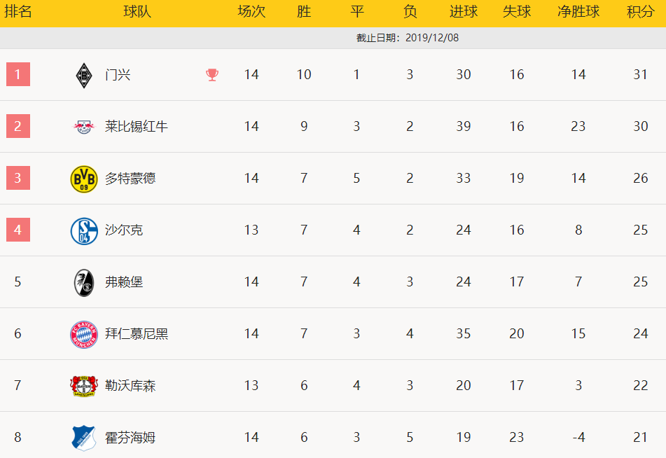666x458 pixels.
Task: Click the red rank 1 badge
Action: tap(18, 74)
